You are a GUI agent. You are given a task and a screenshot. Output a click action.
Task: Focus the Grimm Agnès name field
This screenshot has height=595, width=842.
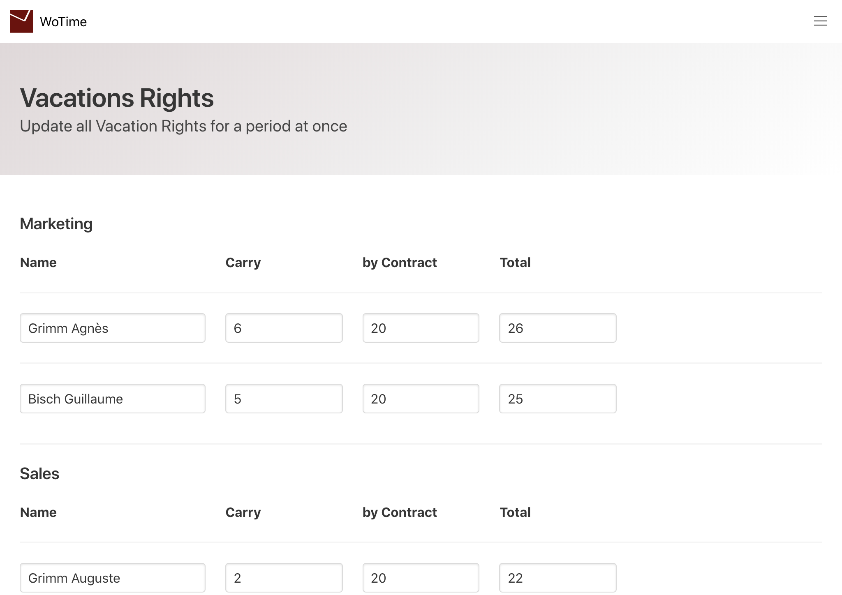[112, 328]
